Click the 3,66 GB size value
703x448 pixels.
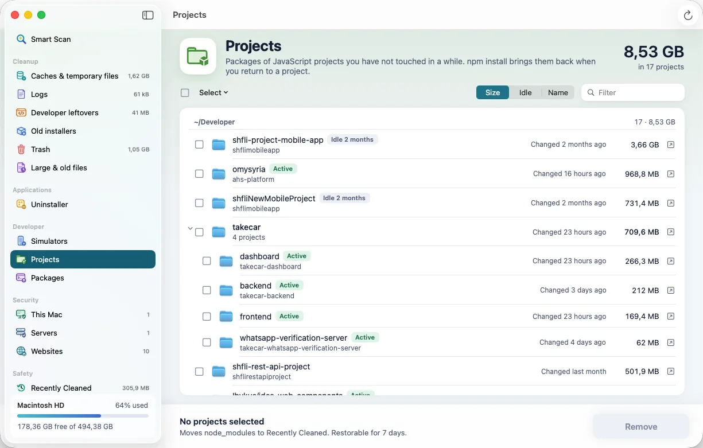pos(644,145)
